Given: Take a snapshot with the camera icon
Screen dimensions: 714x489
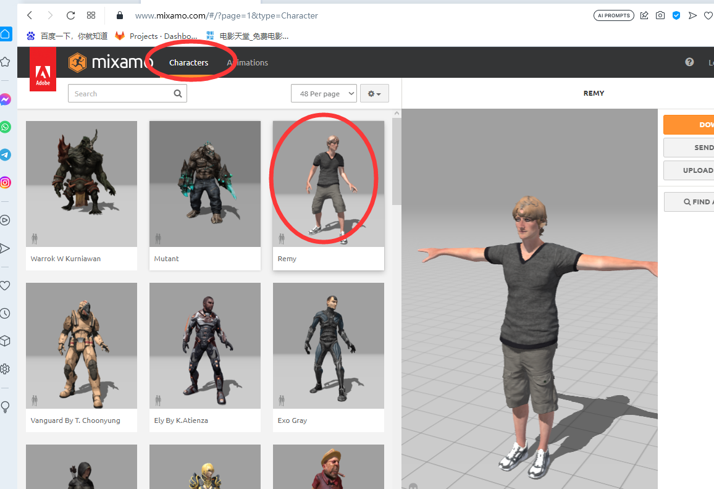Looking at the screenshot, I should [660, 15].
